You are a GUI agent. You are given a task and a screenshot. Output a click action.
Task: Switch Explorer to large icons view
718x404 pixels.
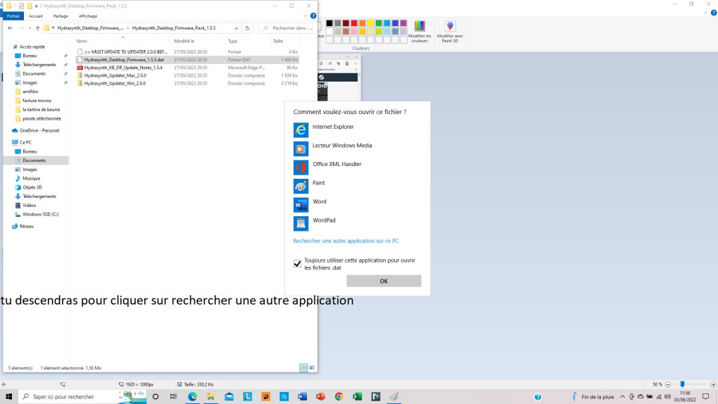(x=312, y=368)
